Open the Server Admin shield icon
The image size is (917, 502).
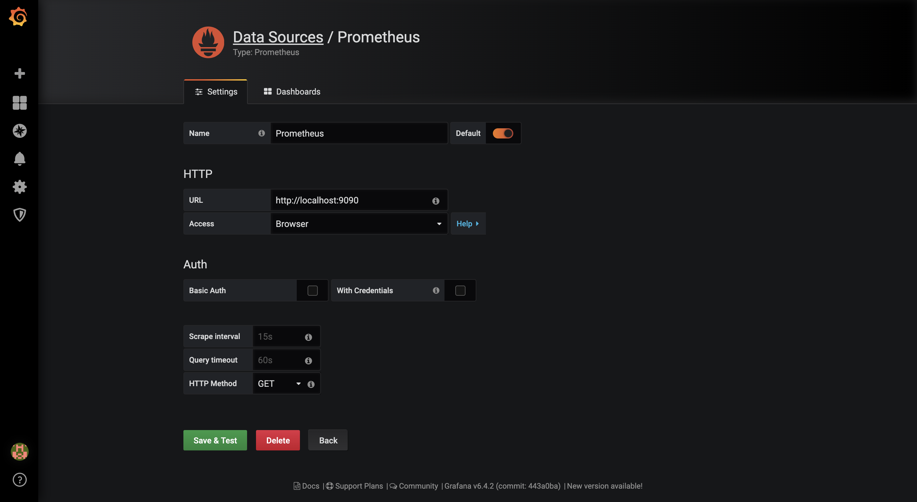point(19,215)
